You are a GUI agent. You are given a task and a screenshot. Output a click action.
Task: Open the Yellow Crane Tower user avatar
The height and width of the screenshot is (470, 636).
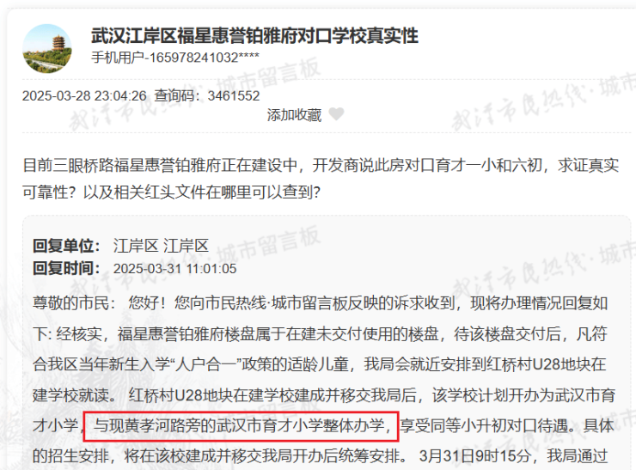47,49
